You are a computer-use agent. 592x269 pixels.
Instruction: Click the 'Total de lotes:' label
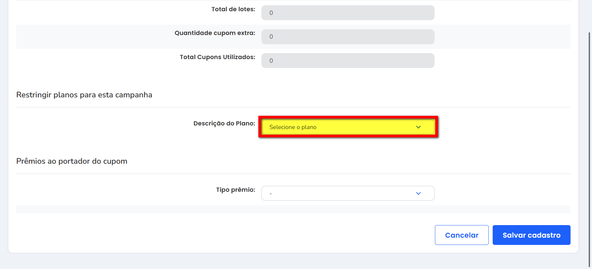[233, 9]
